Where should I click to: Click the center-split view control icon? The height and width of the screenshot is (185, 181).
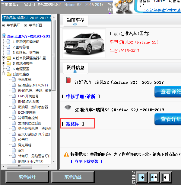(154, 177)
